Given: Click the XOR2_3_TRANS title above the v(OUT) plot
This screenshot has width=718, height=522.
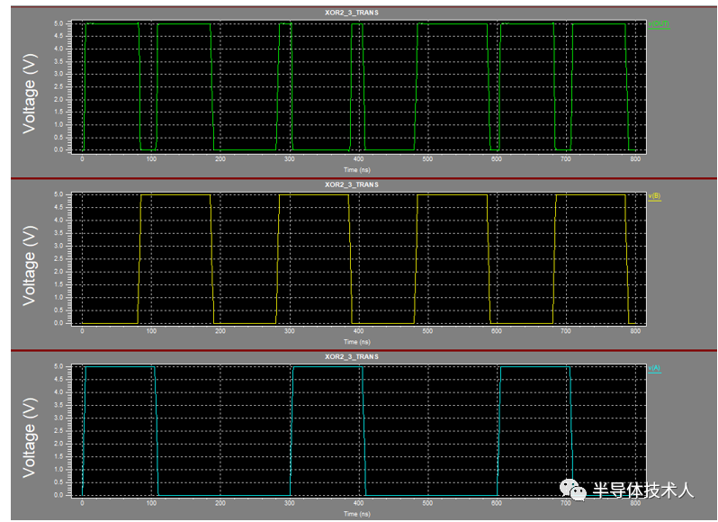Looking at the screenshot, I should click(x=352, y=13).
